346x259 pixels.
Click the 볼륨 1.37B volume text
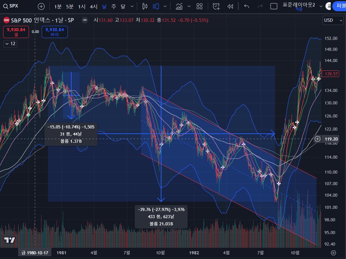tap(71, 141)
